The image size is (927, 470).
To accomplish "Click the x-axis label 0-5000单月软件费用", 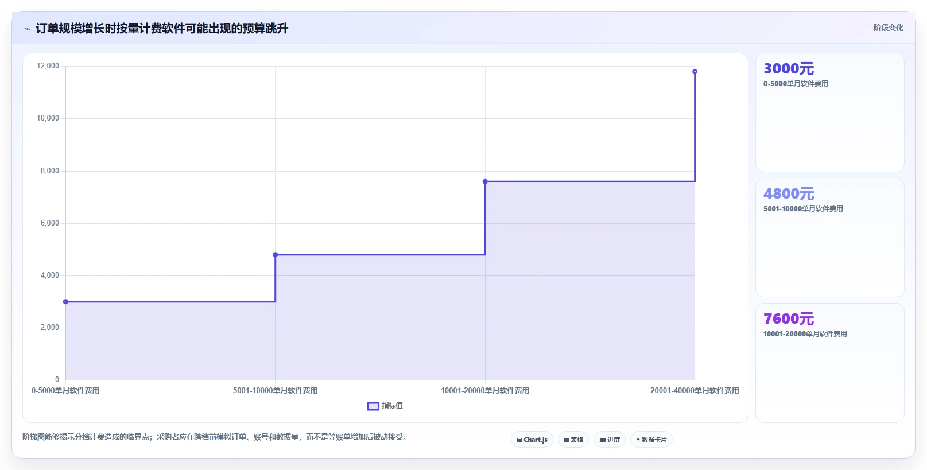I will click(65, 391).
